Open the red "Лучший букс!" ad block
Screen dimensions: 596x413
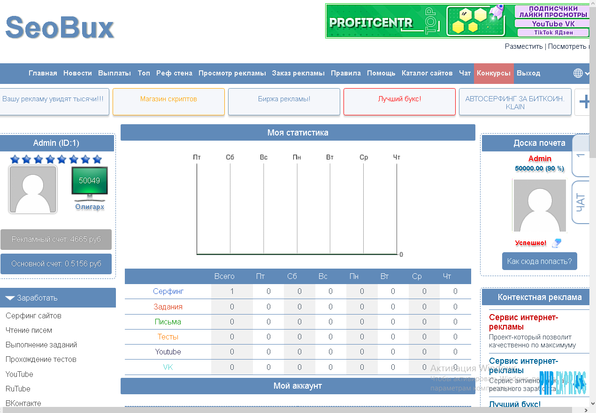click(399, 102)
